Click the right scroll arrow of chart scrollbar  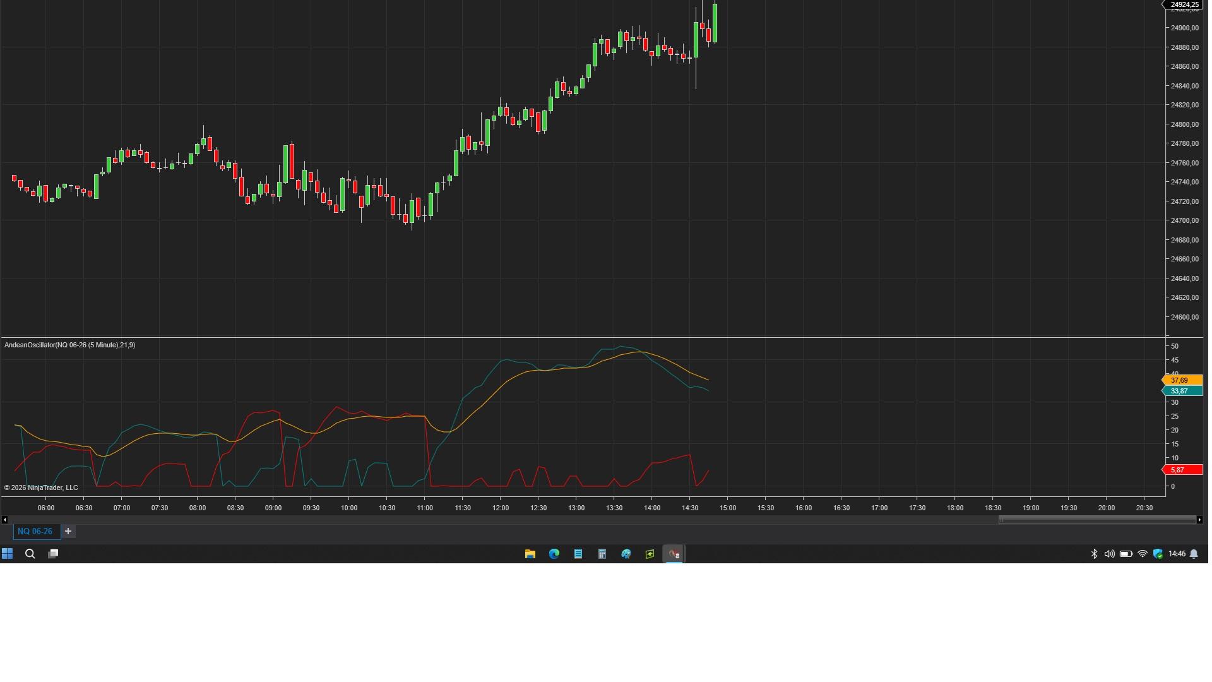click(x=1199, y=520)
